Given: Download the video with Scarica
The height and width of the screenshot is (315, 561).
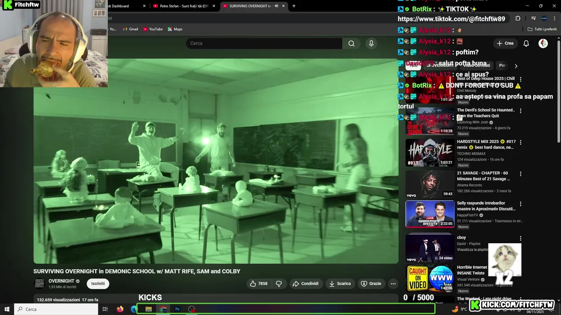Looking at the screenshot, I should [x=340, y=283].
